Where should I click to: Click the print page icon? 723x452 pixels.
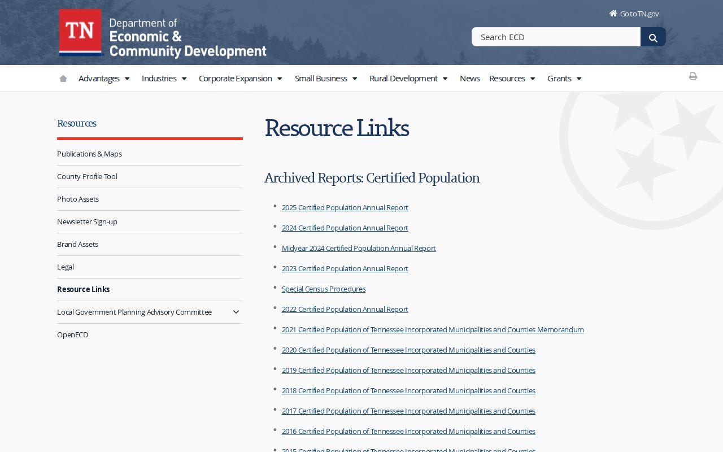[693, 76]
